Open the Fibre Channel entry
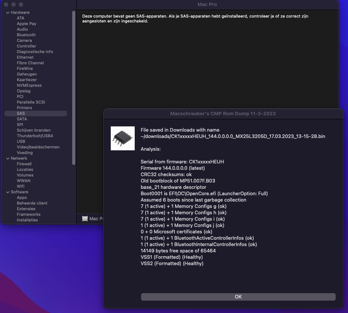This screenshot has width=348, height=313. coord(30,63)
